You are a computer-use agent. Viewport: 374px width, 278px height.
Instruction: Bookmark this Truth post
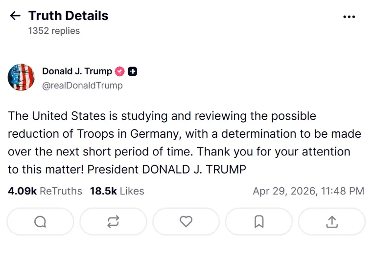click(259, 222)
